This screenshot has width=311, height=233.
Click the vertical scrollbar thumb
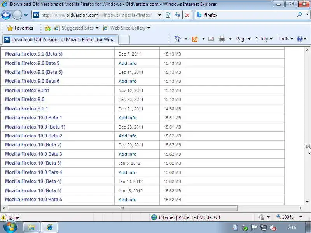307,146
